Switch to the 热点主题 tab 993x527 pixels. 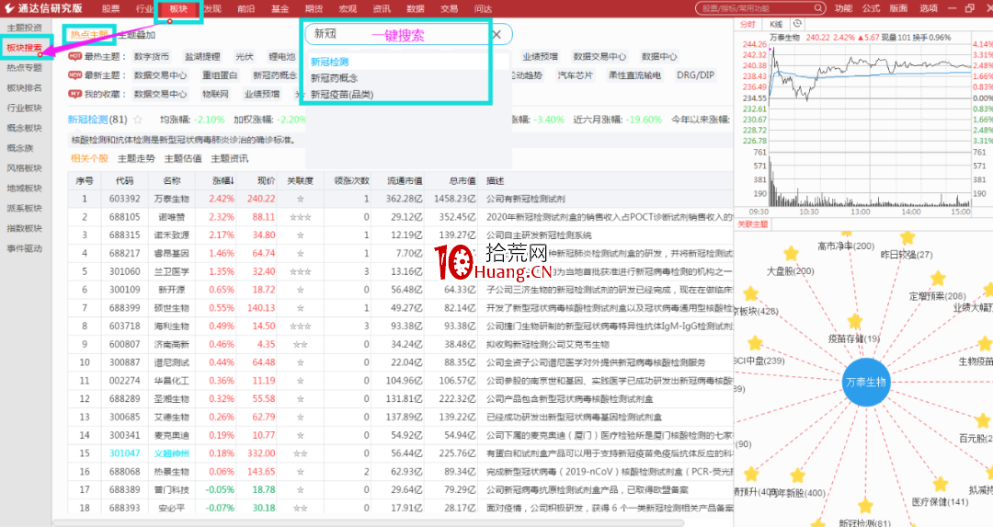pyautogui.click(x=89, y=35)
